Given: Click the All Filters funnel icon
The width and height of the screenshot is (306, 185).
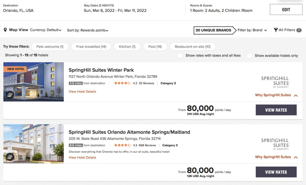Looking at the screenshot, I should [x=276, y=30].
